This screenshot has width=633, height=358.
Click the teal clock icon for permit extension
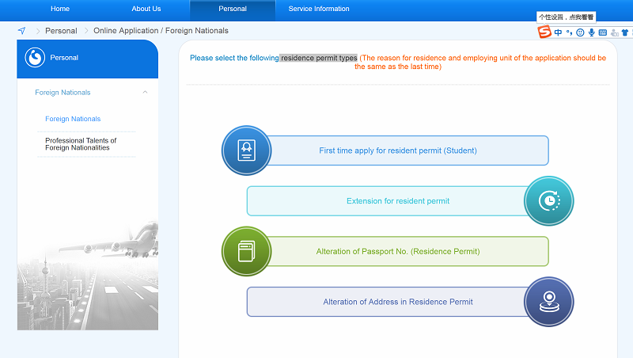click(x=548, y=201)
